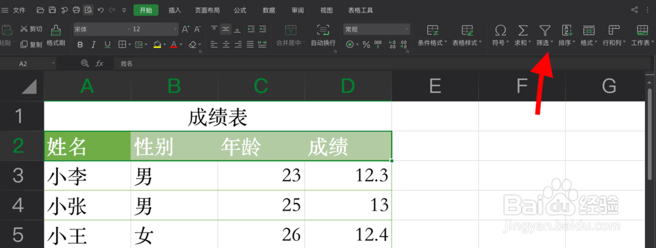
Task: Open the 条件格式 conditional formatting menu
Action: click(x=432, y=35)
